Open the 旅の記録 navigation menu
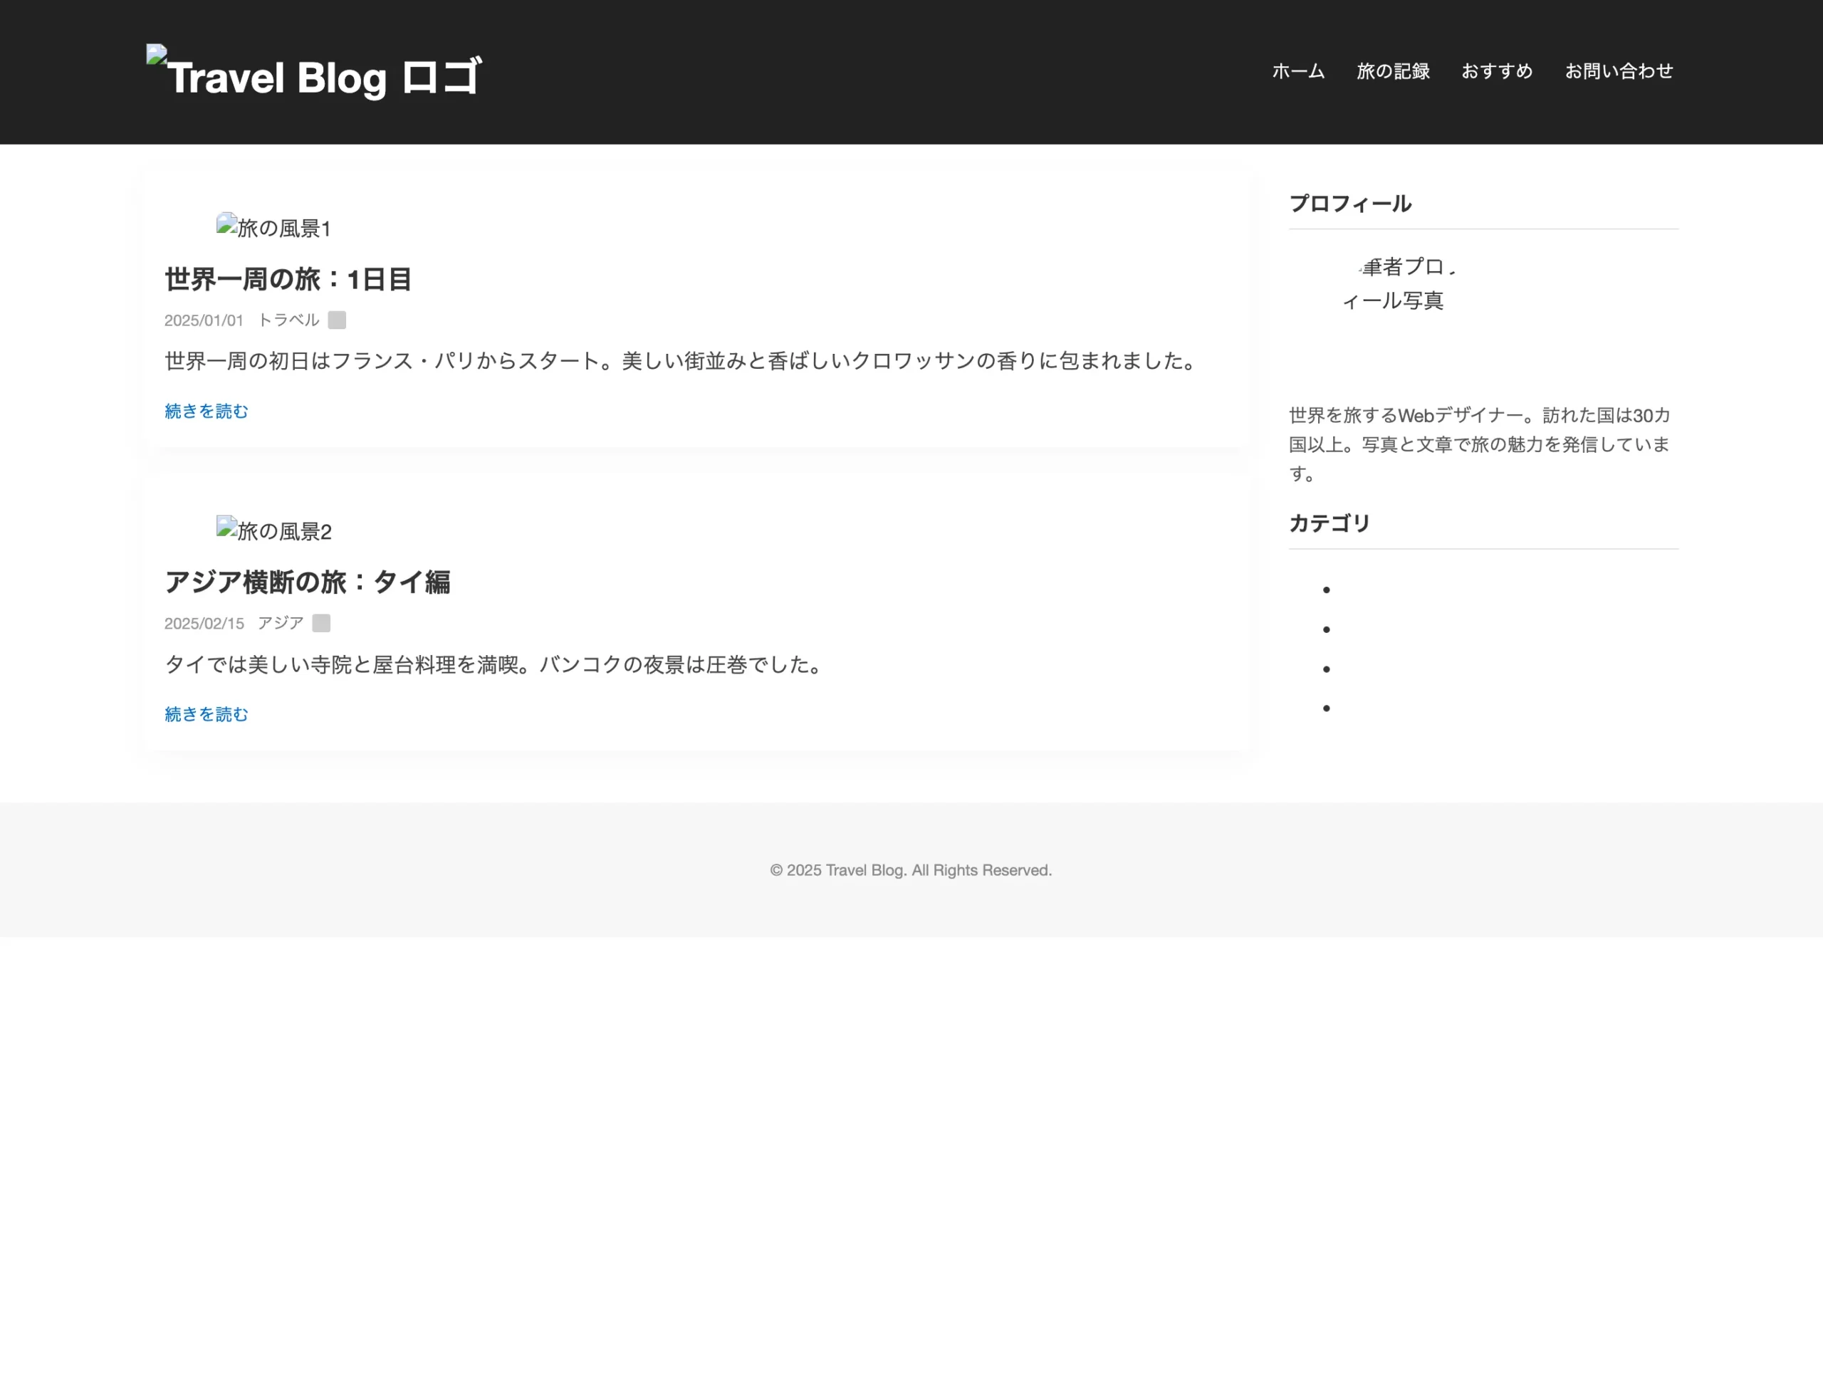This screenshot has height=1392, width=1823. point(1393,72)
